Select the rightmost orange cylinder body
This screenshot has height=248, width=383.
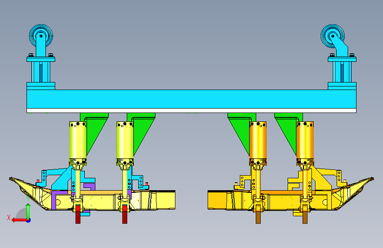[x=305, y=140]
